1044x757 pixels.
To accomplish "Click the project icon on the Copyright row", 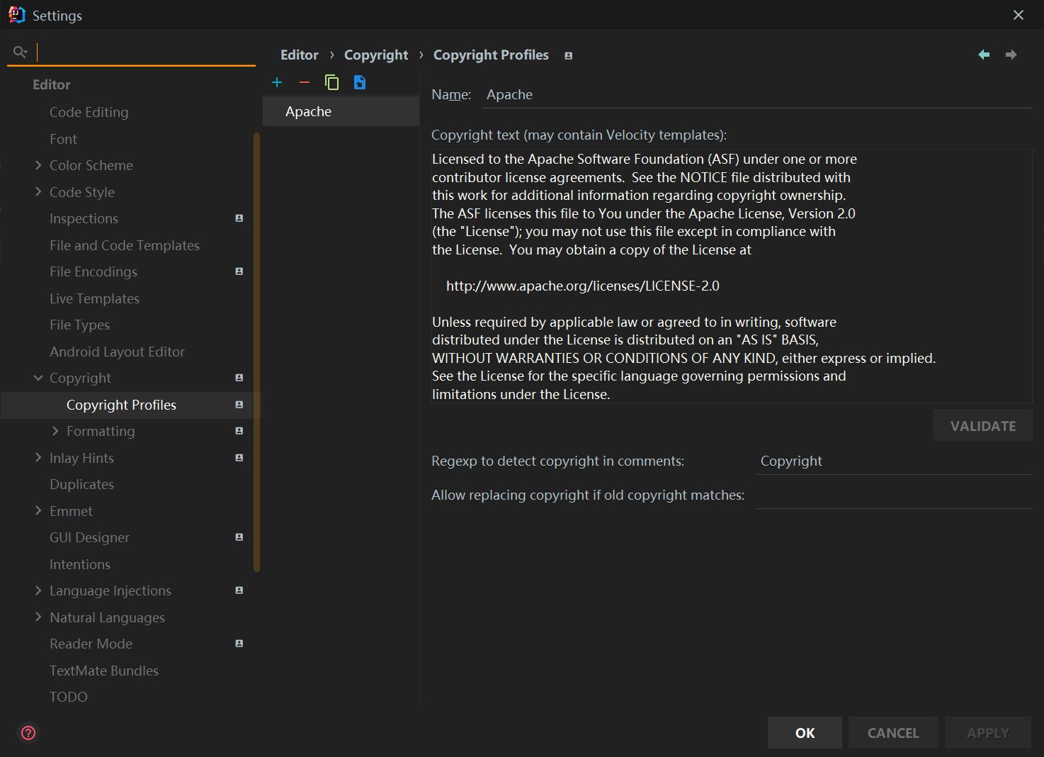I will 239,378.
